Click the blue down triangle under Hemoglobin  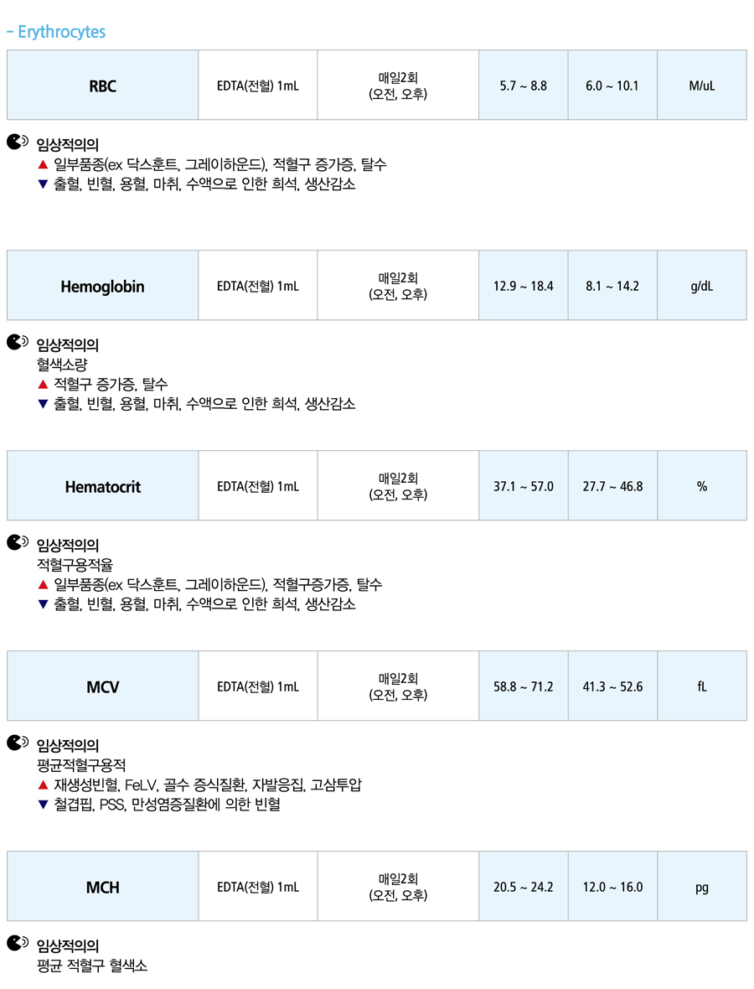tap(43, 404)
